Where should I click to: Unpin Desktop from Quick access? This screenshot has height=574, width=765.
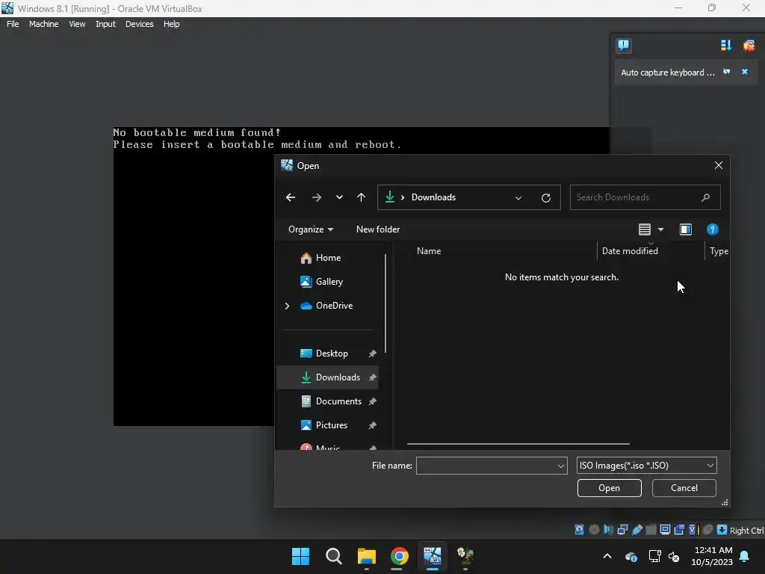point(372,354)
